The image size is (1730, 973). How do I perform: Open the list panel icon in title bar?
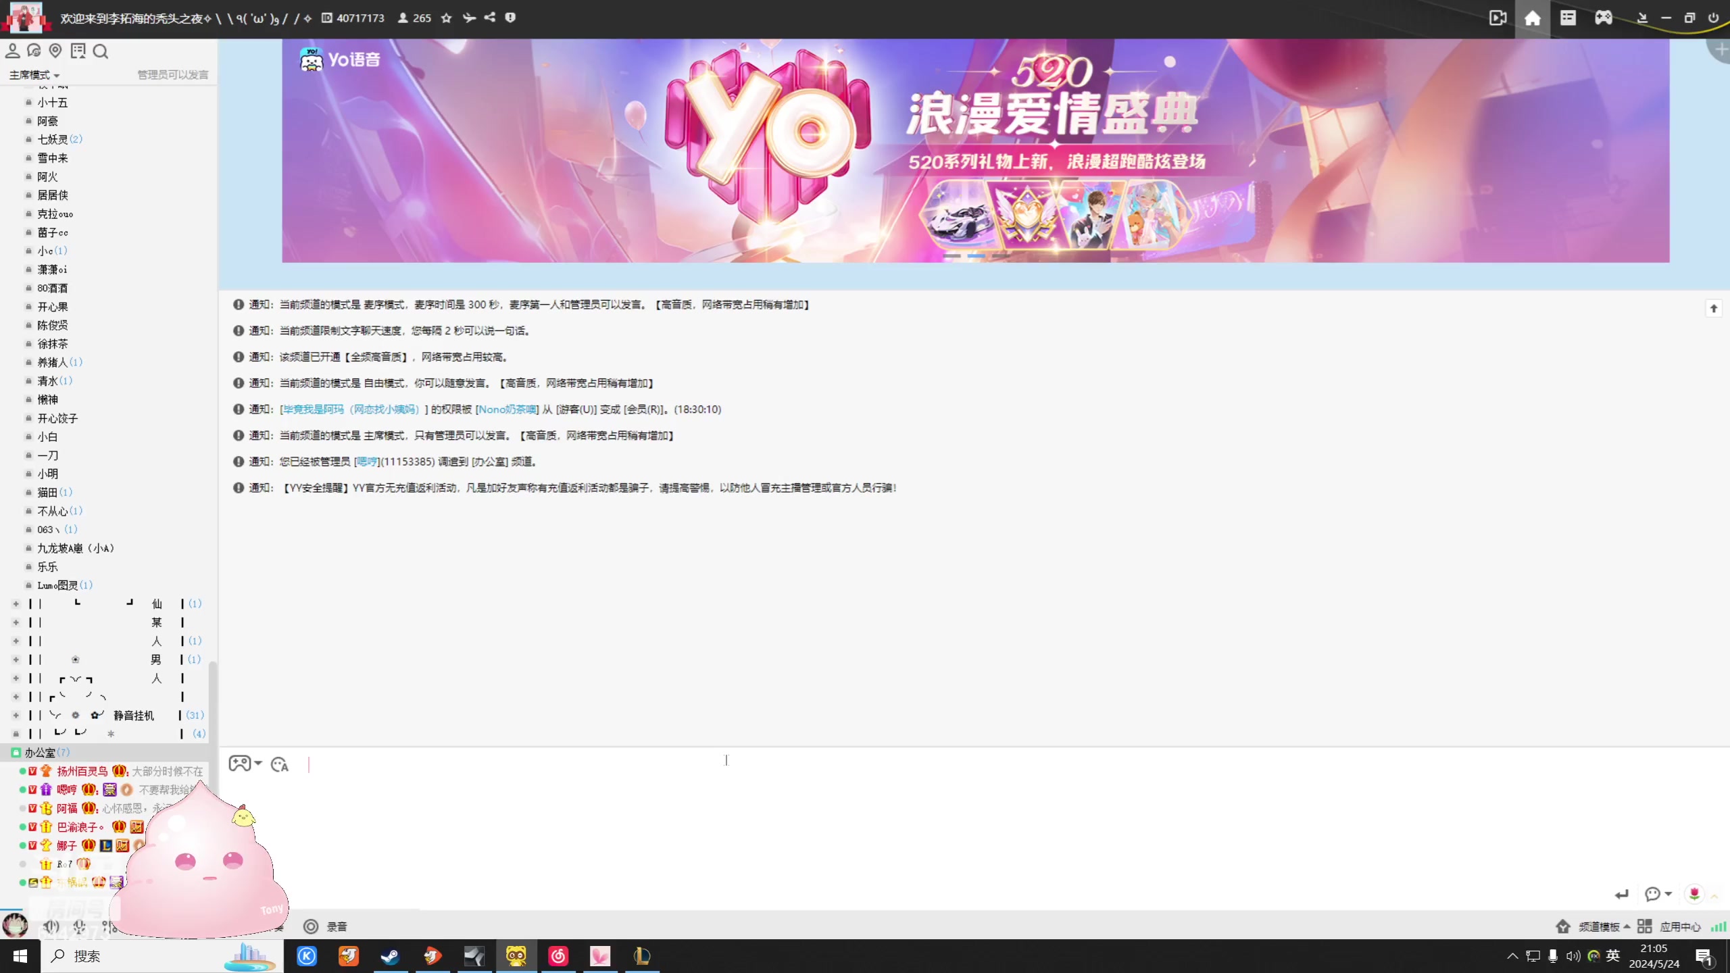coord(1568,18)
